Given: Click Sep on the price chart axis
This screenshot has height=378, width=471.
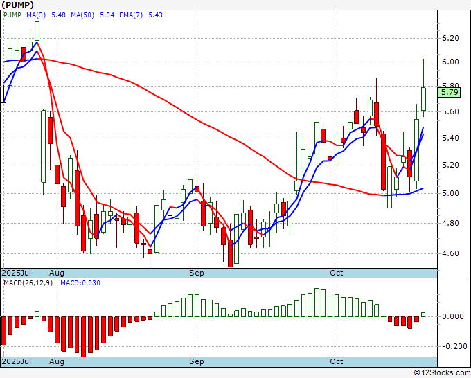Looking at the screenshot, I should 197,273.
